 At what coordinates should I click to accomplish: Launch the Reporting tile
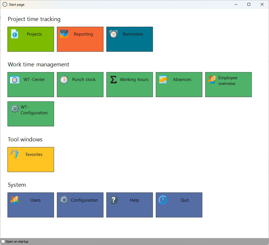pos(80,39)
